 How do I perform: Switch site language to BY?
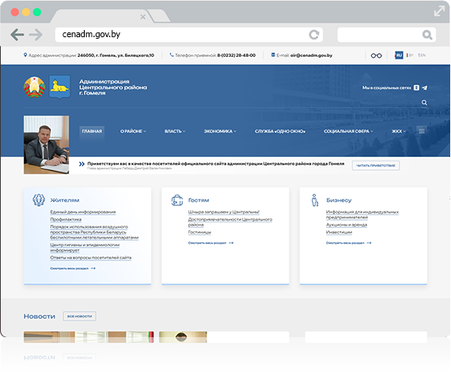click(410, 55)
